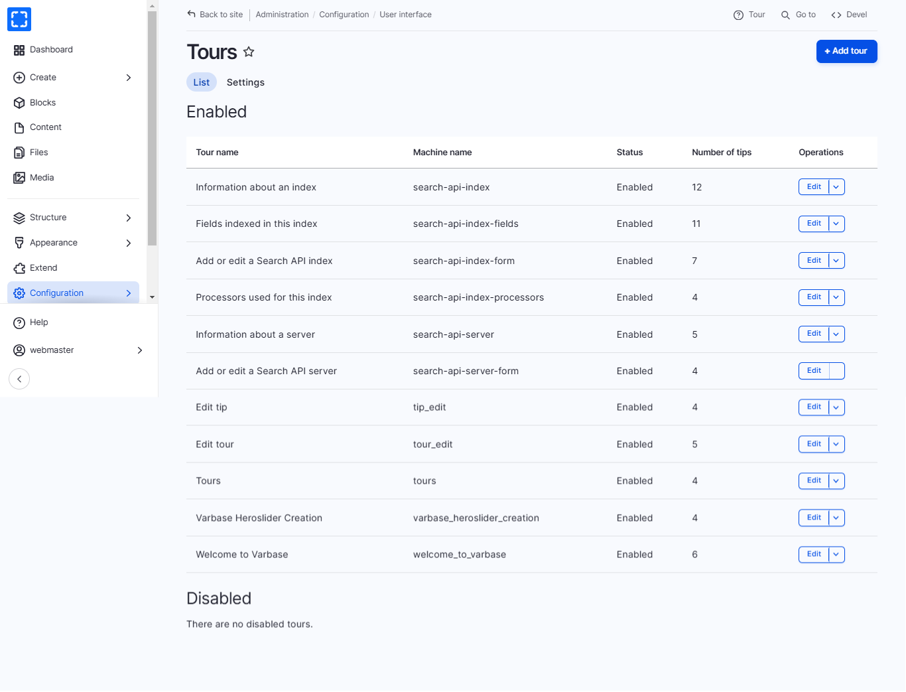Edit the tours machine name row
Image resolution: width=906 pixels, height=692 pixels.
(x=814, y=480)
